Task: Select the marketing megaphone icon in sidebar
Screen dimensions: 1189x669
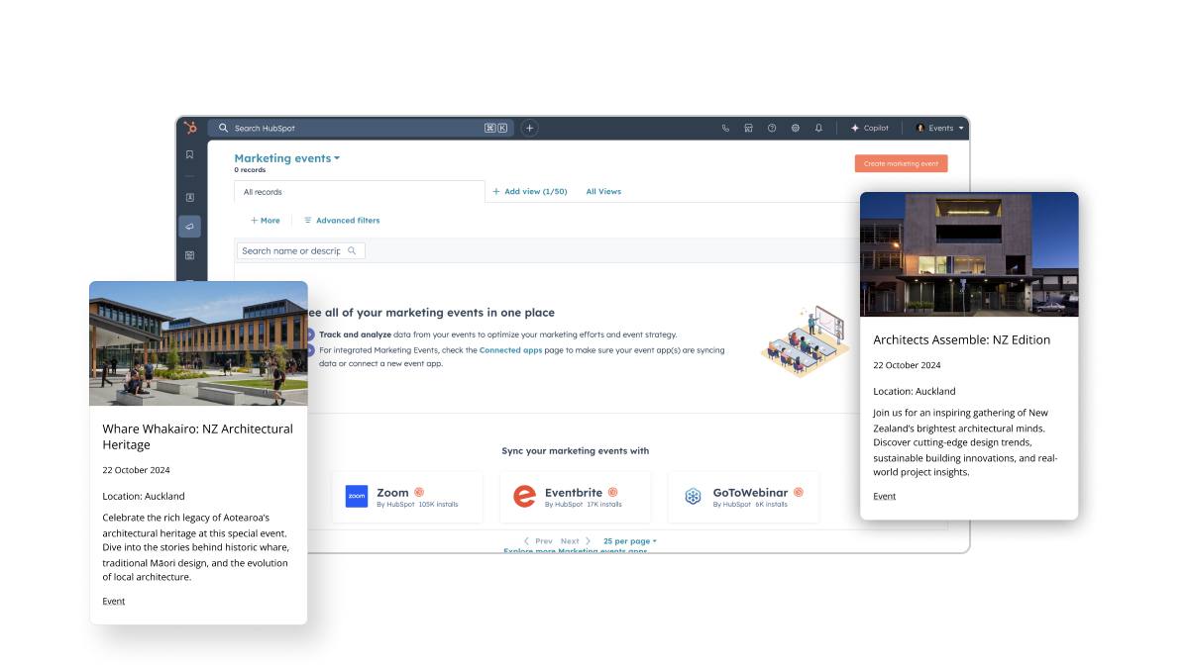Action: click(189, 226)
